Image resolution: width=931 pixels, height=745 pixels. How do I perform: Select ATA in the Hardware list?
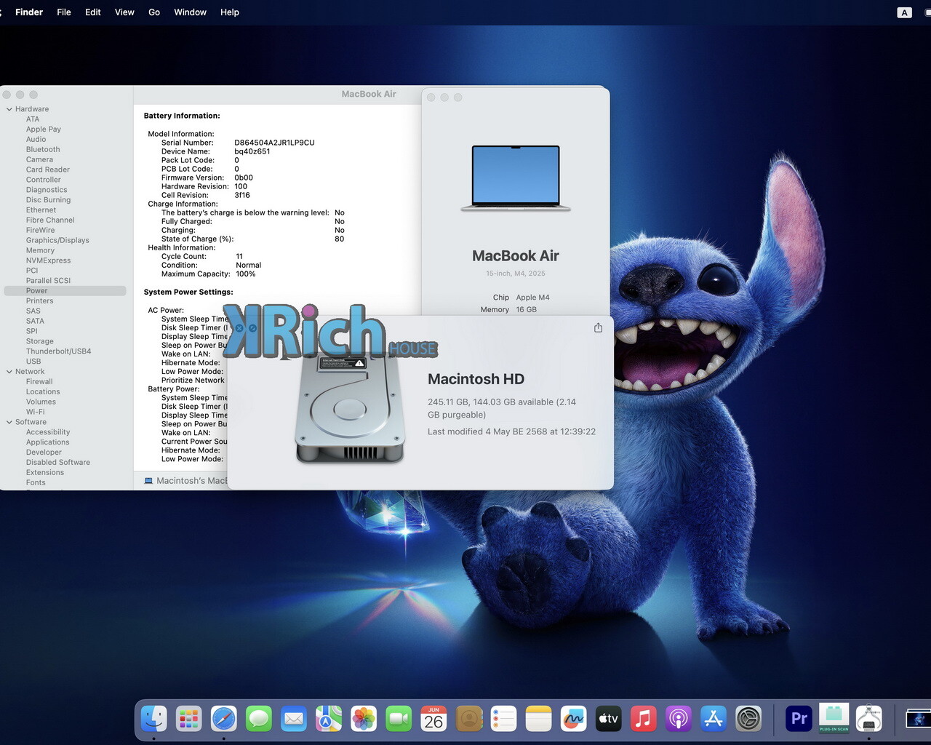tap(33, 119)
